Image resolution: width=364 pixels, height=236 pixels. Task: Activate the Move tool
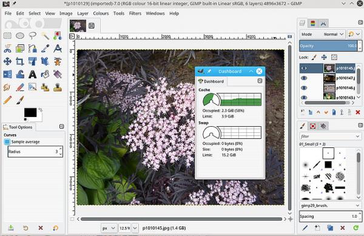pos(8,61)
